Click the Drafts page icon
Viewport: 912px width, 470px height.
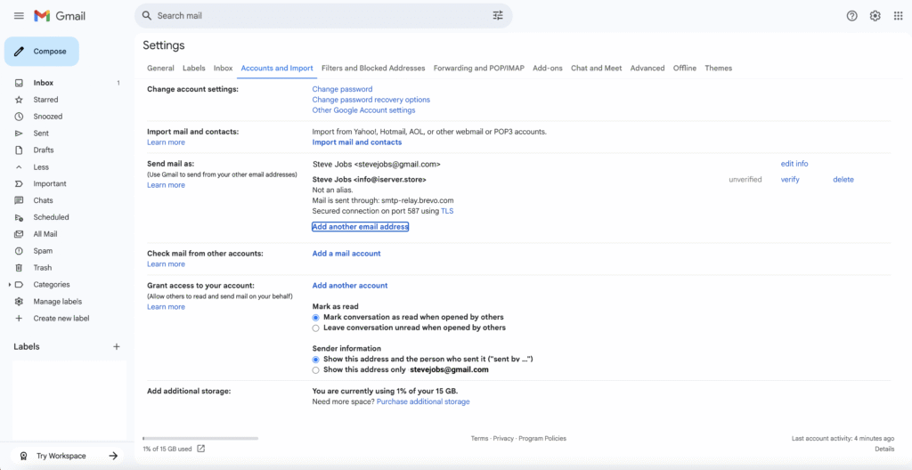tap(19, 150)
